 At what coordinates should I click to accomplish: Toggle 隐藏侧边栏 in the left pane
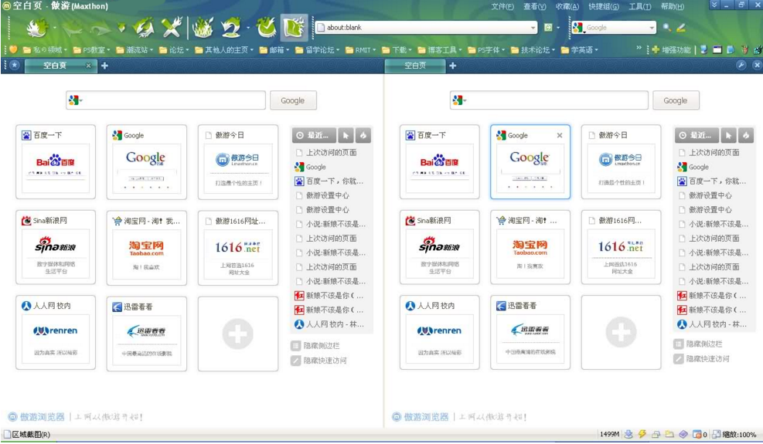click(321, 346)
